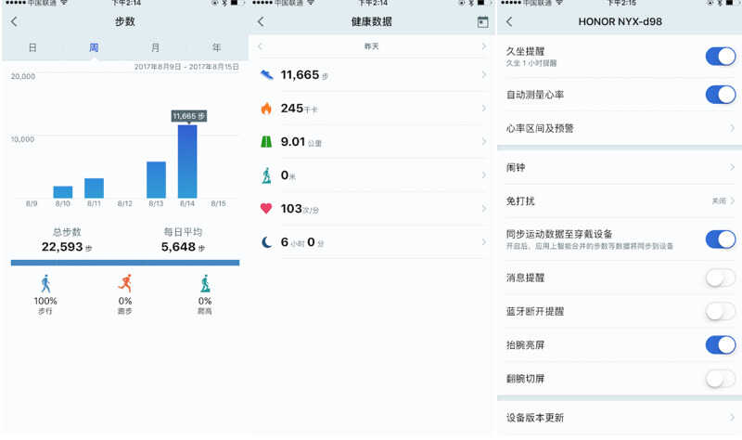This screenshot has width=742, height=440.
Task: Go back from the HONOR NYX-d98 screen
Action: (509, 21)
